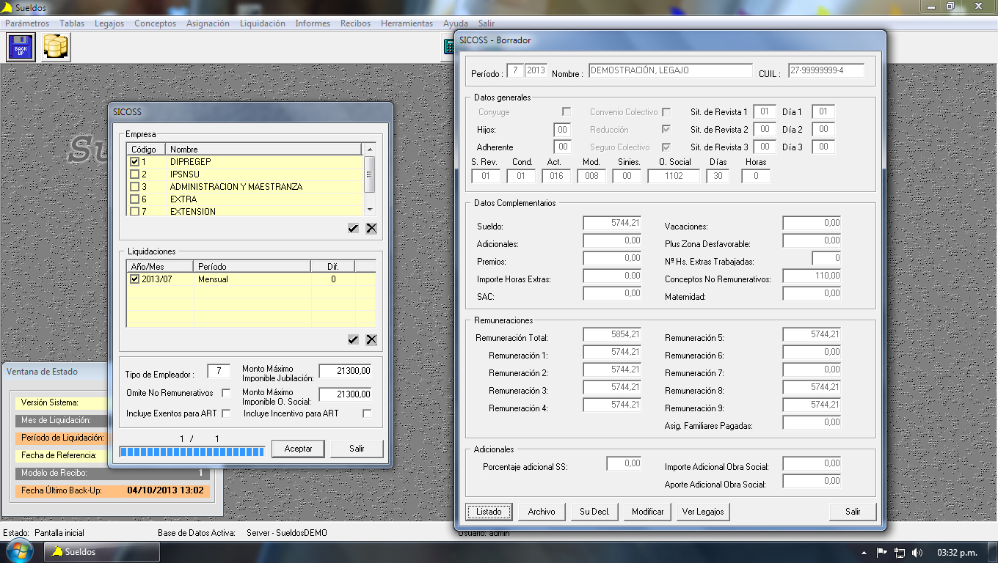This screenshot has height=563, width=998.
Task: Click the X icon under Liquidaciones list
Action: [371, 339]
